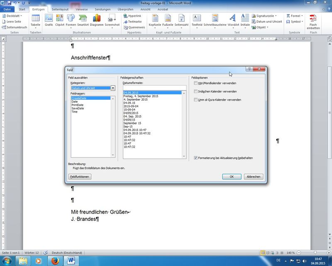Select the Textfeld icon

(197, 18)
